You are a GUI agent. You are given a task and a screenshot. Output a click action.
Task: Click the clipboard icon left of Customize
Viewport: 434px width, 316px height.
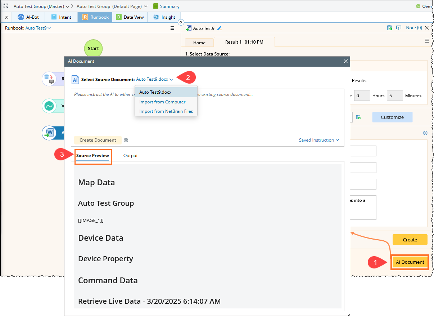pos(358,117)
